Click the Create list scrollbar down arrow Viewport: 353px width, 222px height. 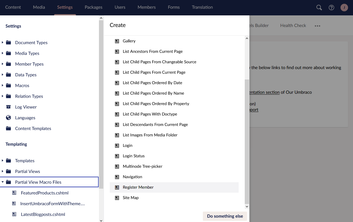[247, 207]
